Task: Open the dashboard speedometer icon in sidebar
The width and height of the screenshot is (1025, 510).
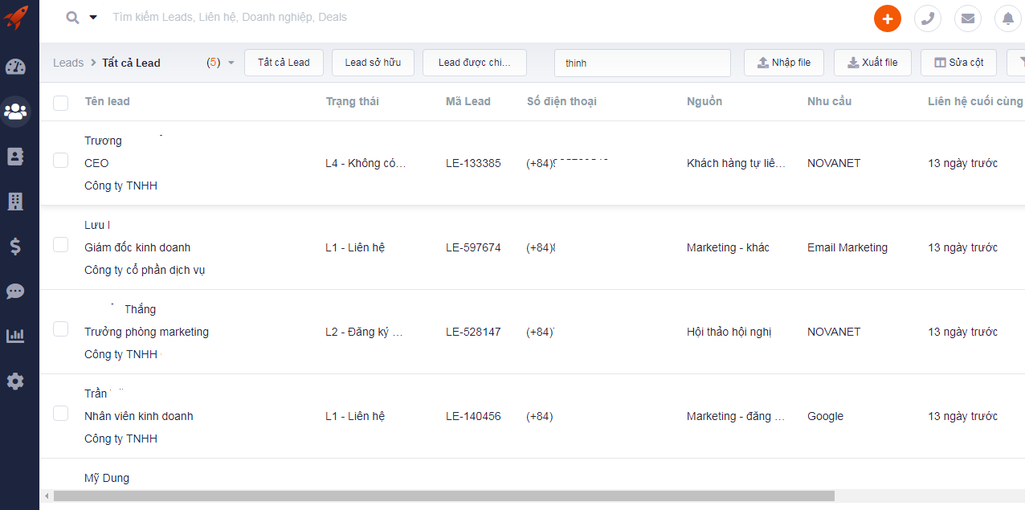Action: tap(15, 67)
